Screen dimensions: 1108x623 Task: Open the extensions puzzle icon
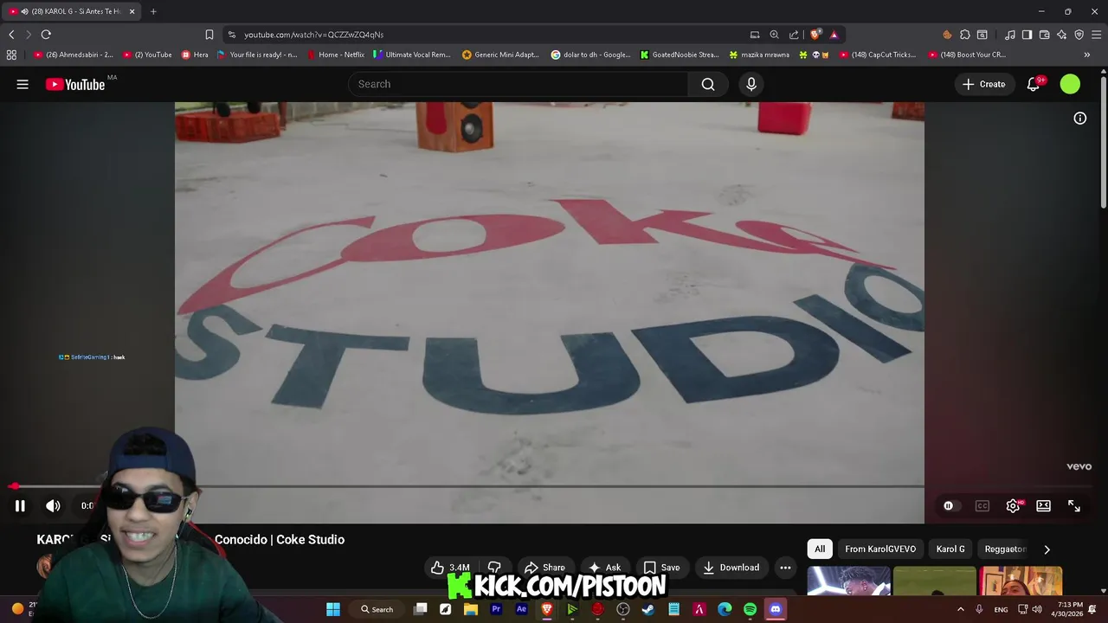coord(965,35)
